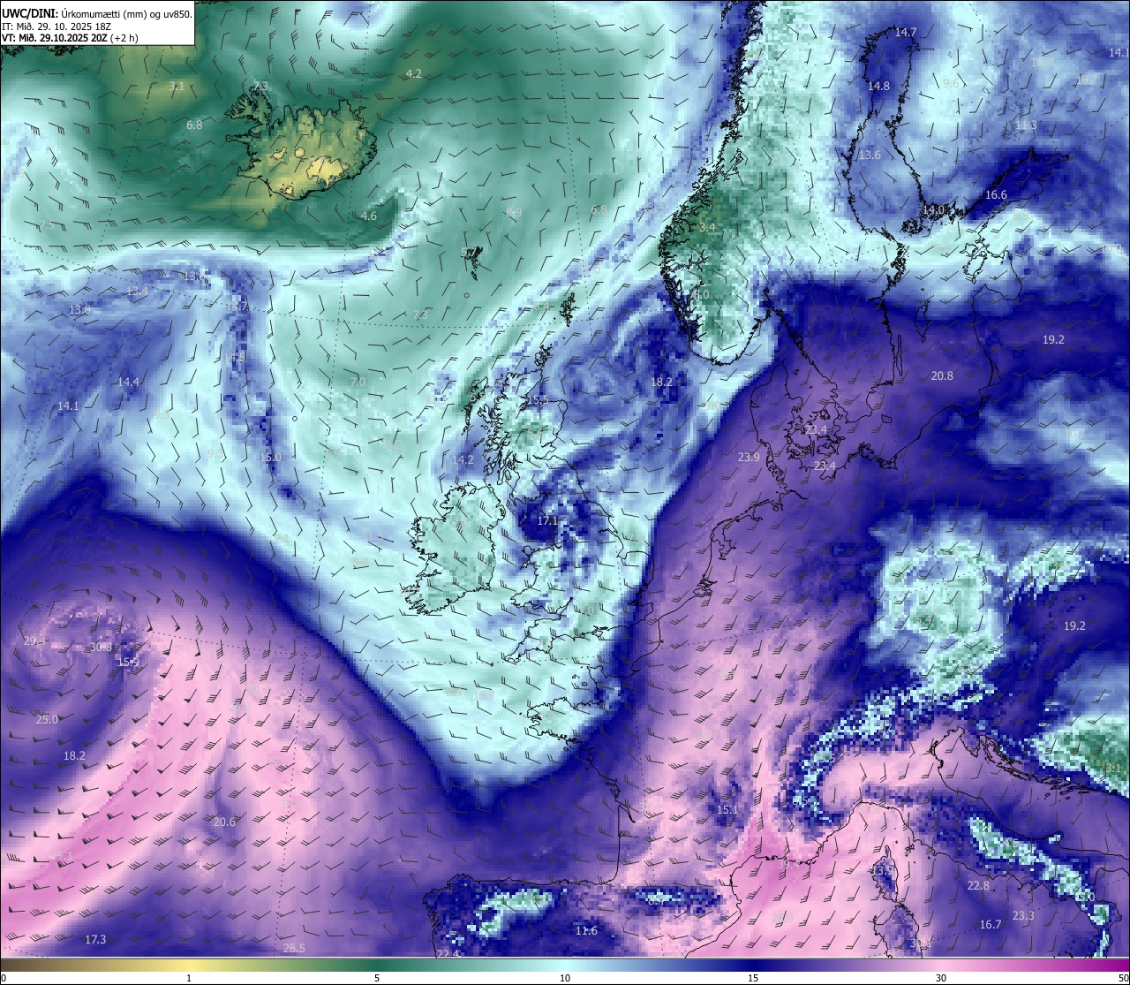Pick the pink section of the colour scale

(x=941, y=965)
